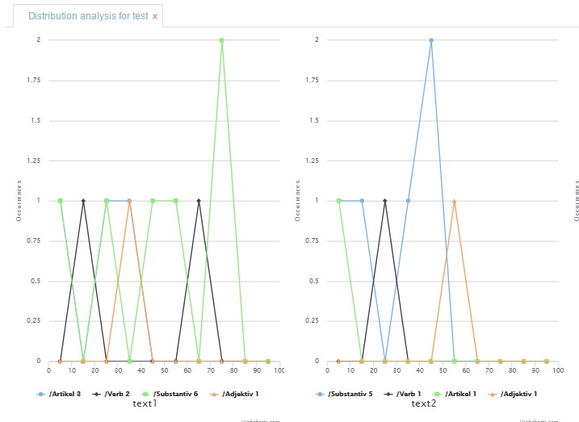Screen dimensions: 579x422
Task: Click the text2 chart title label
Action: point(423,403)
